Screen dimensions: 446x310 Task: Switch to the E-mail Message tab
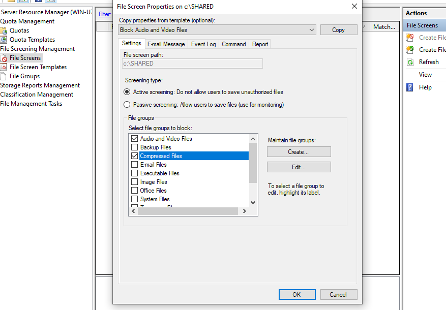coord(166,44)
